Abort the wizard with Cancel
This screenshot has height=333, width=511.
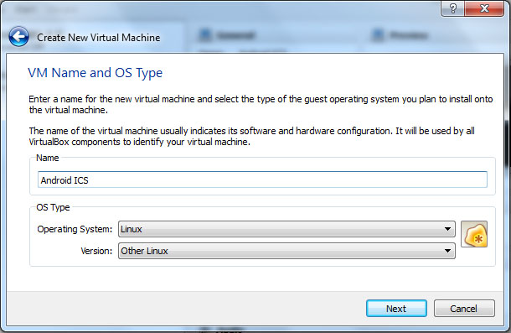[464, 308]
